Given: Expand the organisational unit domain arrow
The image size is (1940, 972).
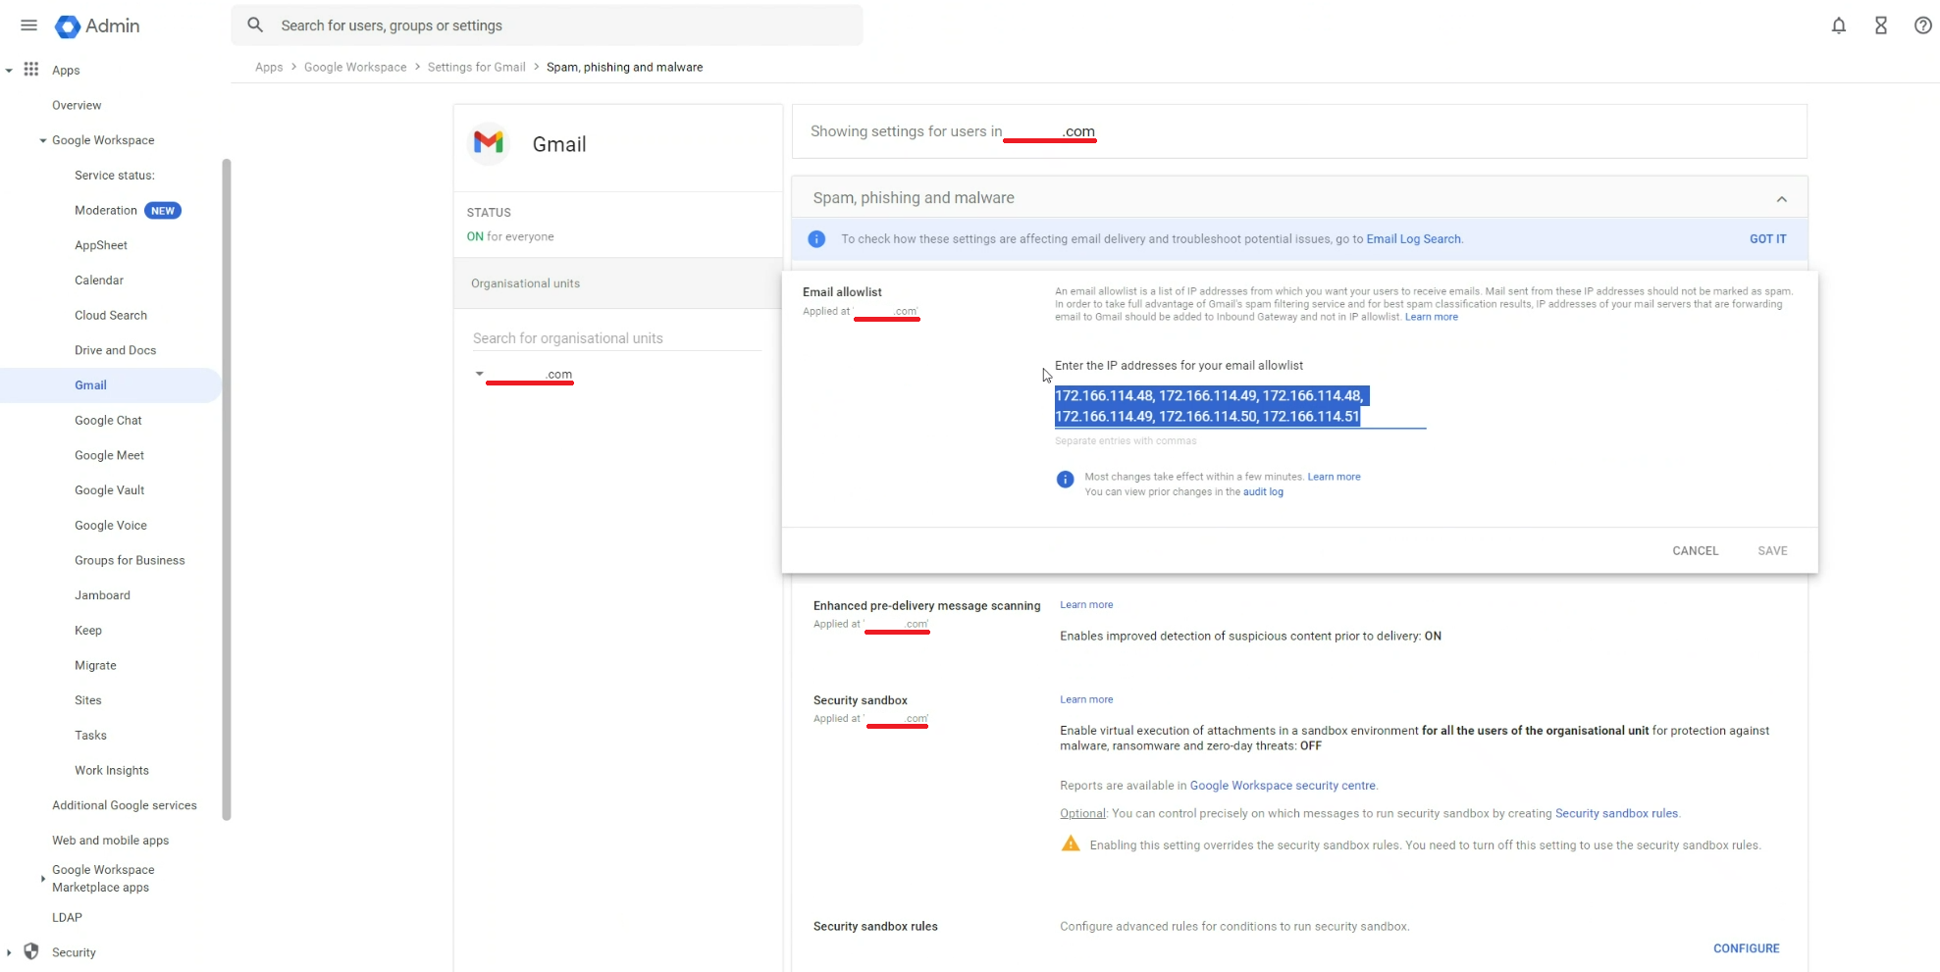Looking at the screenshot, I should (480, 374).
